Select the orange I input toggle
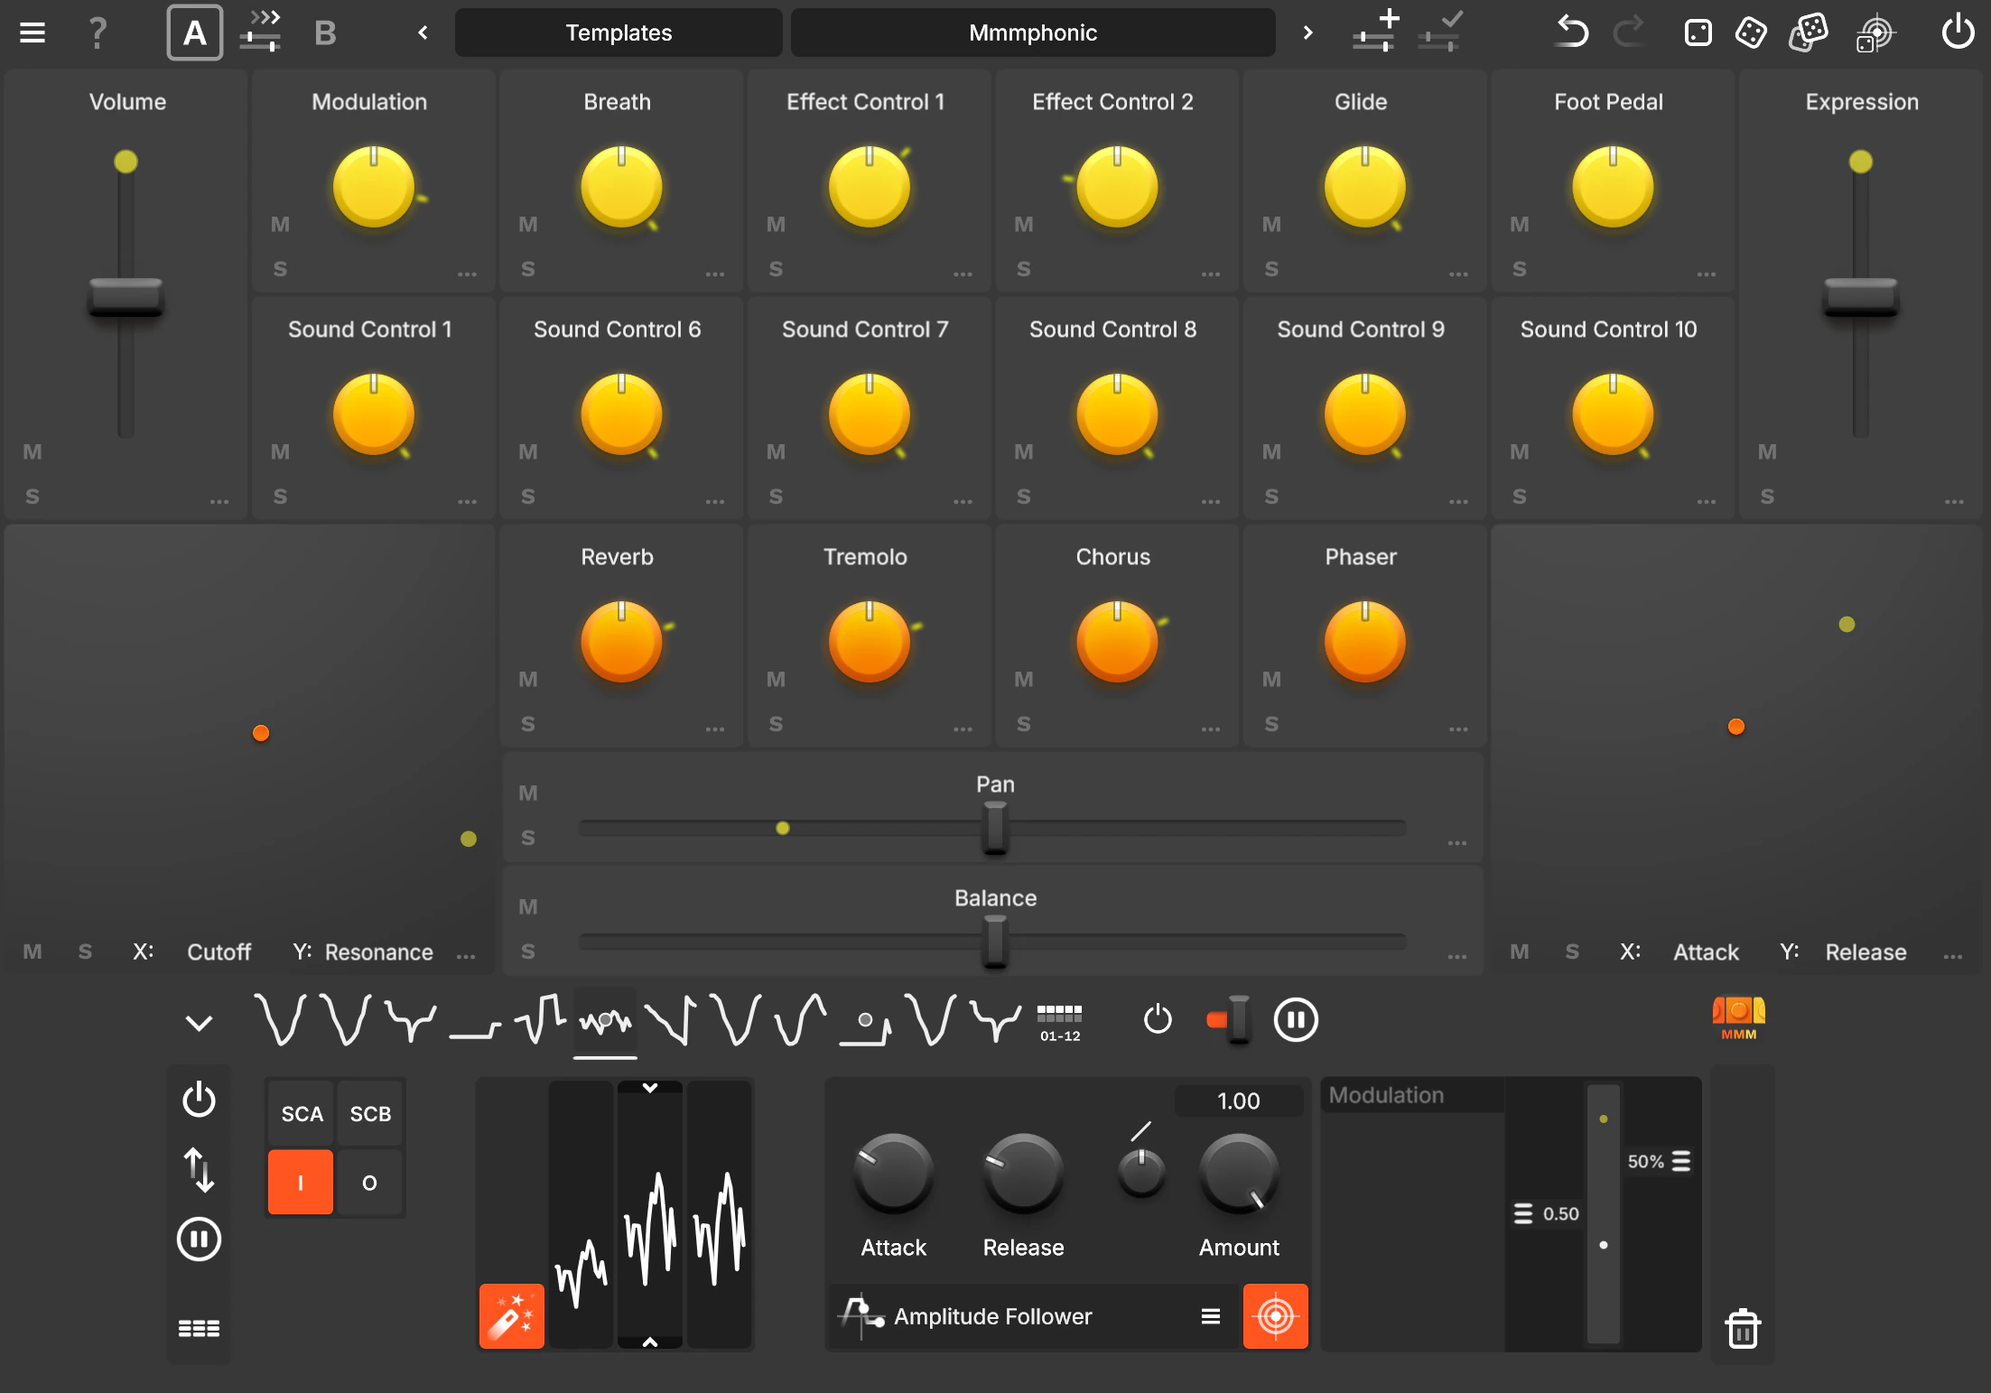Screen dimensions: 1991x1393 pos(301,1183)
